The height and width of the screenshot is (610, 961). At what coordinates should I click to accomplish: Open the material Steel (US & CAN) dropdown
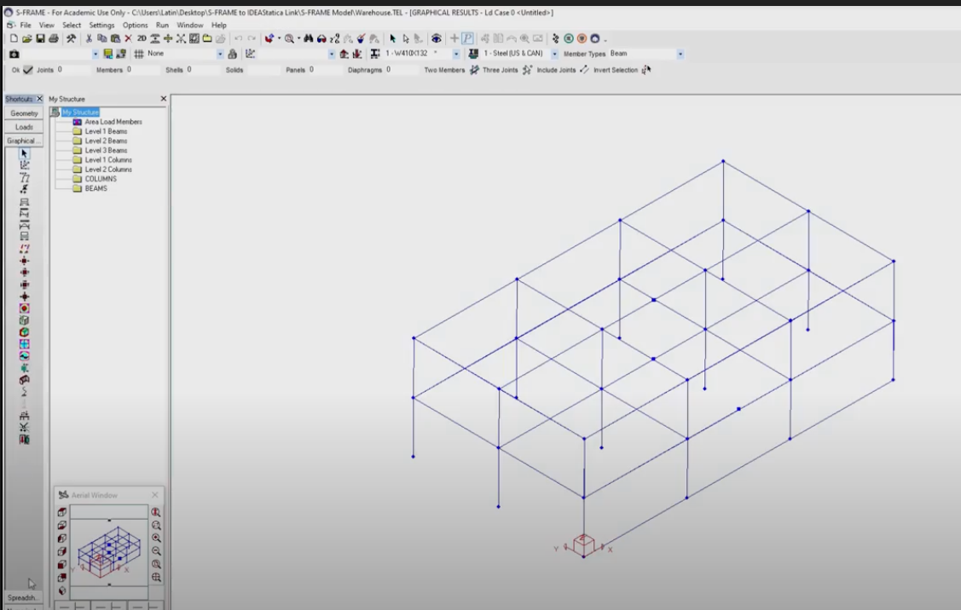tap(554, 54)
